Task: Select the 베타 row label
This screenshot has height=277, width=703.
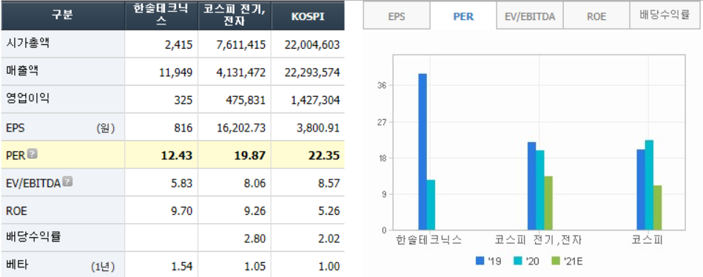Action: coord(17,265)
